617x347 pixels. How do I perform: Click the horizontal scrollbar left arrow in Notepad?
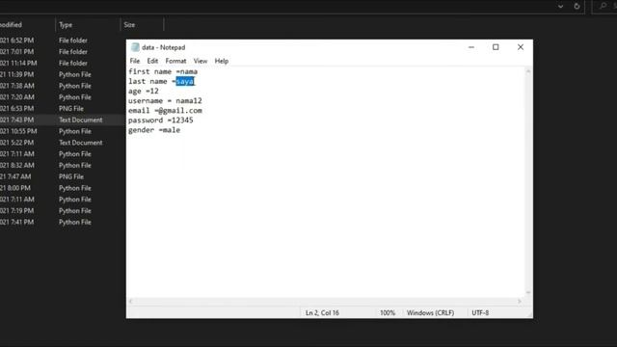point(131,302)
